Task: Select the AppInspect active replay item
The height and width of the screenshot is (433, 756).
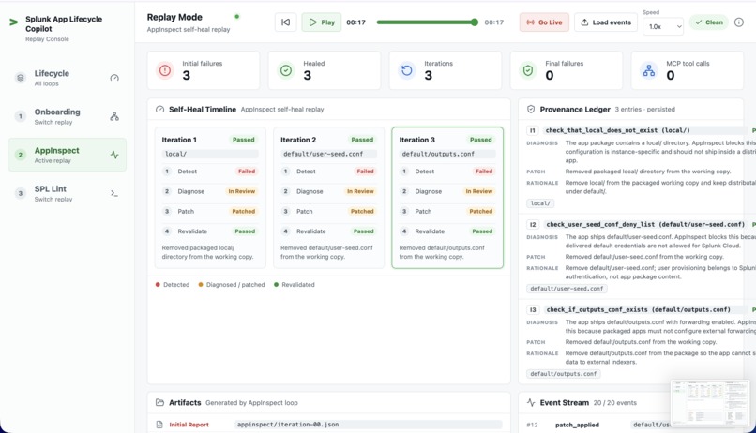Action: [x=67, y=155]
